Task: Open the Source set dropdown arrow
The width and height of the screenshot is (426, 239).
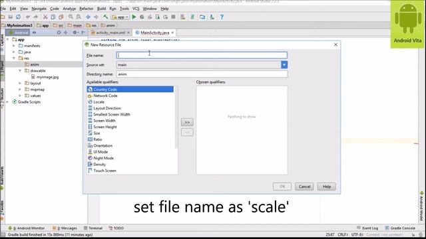Action: pyautogui.click(x=284, y=65)
